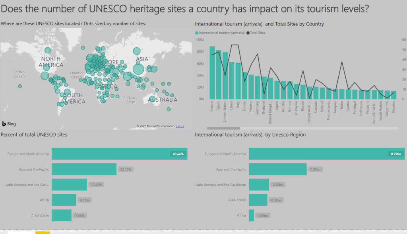Click the dashboard title about UNESCO heritage sites
The width and height of the screenshot is (407, 234).
coord(185,9)
